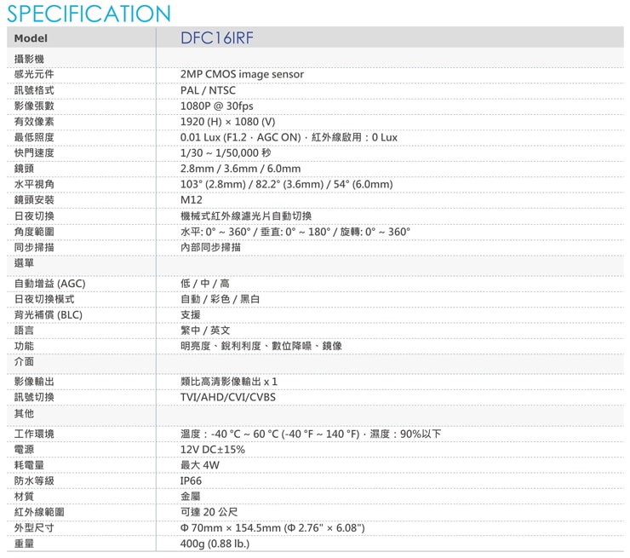
Task: Click the 2.8mm / 3.6mm / 6.0mm lens value
Action: coord(240,169)
